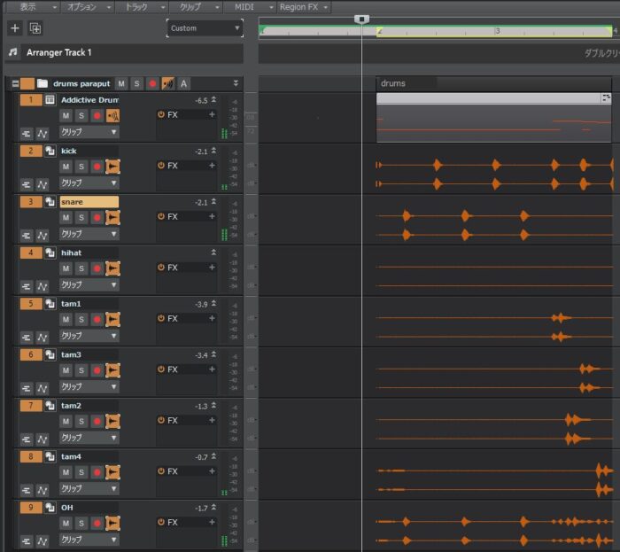
Task: Toggle FX rack power on tam3 track
Action: coord(161,369)
